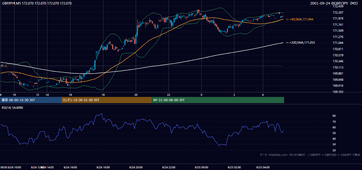This screenshot has height=170, width=362.
Task: Click the Tokyo 08:00-15:30 JST session bar
Action: (31, 100)
